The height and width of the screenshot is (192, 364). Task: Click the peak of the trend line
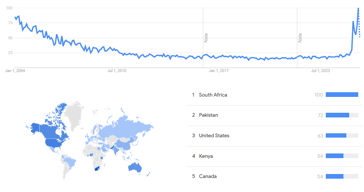coord(358,8)
